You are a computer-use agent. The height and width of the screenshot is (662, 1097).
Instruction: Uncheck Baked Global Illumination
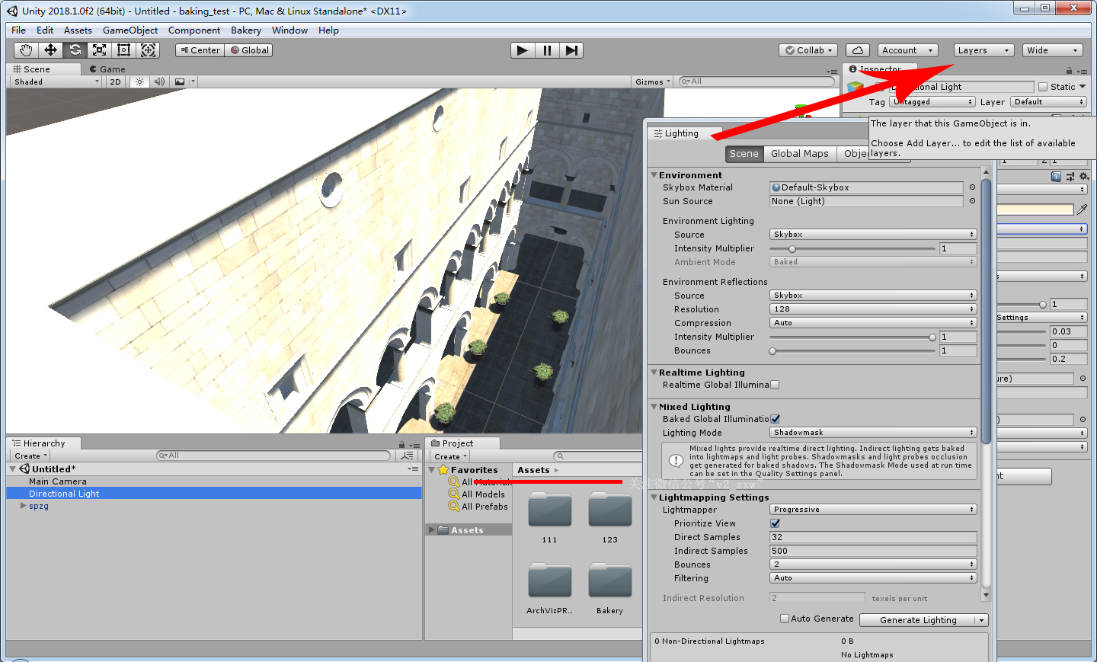tap(775, 419)
